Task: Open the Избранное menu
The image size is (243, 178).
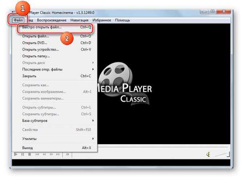Action: (102, 20)
